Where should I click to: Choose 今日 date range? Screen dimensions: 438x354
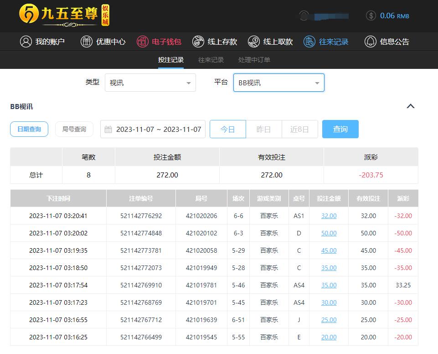(x=227, y=129)
